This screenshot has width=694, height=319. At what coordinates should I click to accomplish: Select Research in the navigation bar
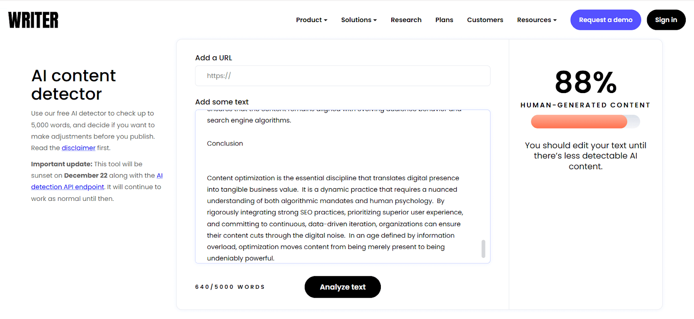pyautogui.click(x=406, y=19)
